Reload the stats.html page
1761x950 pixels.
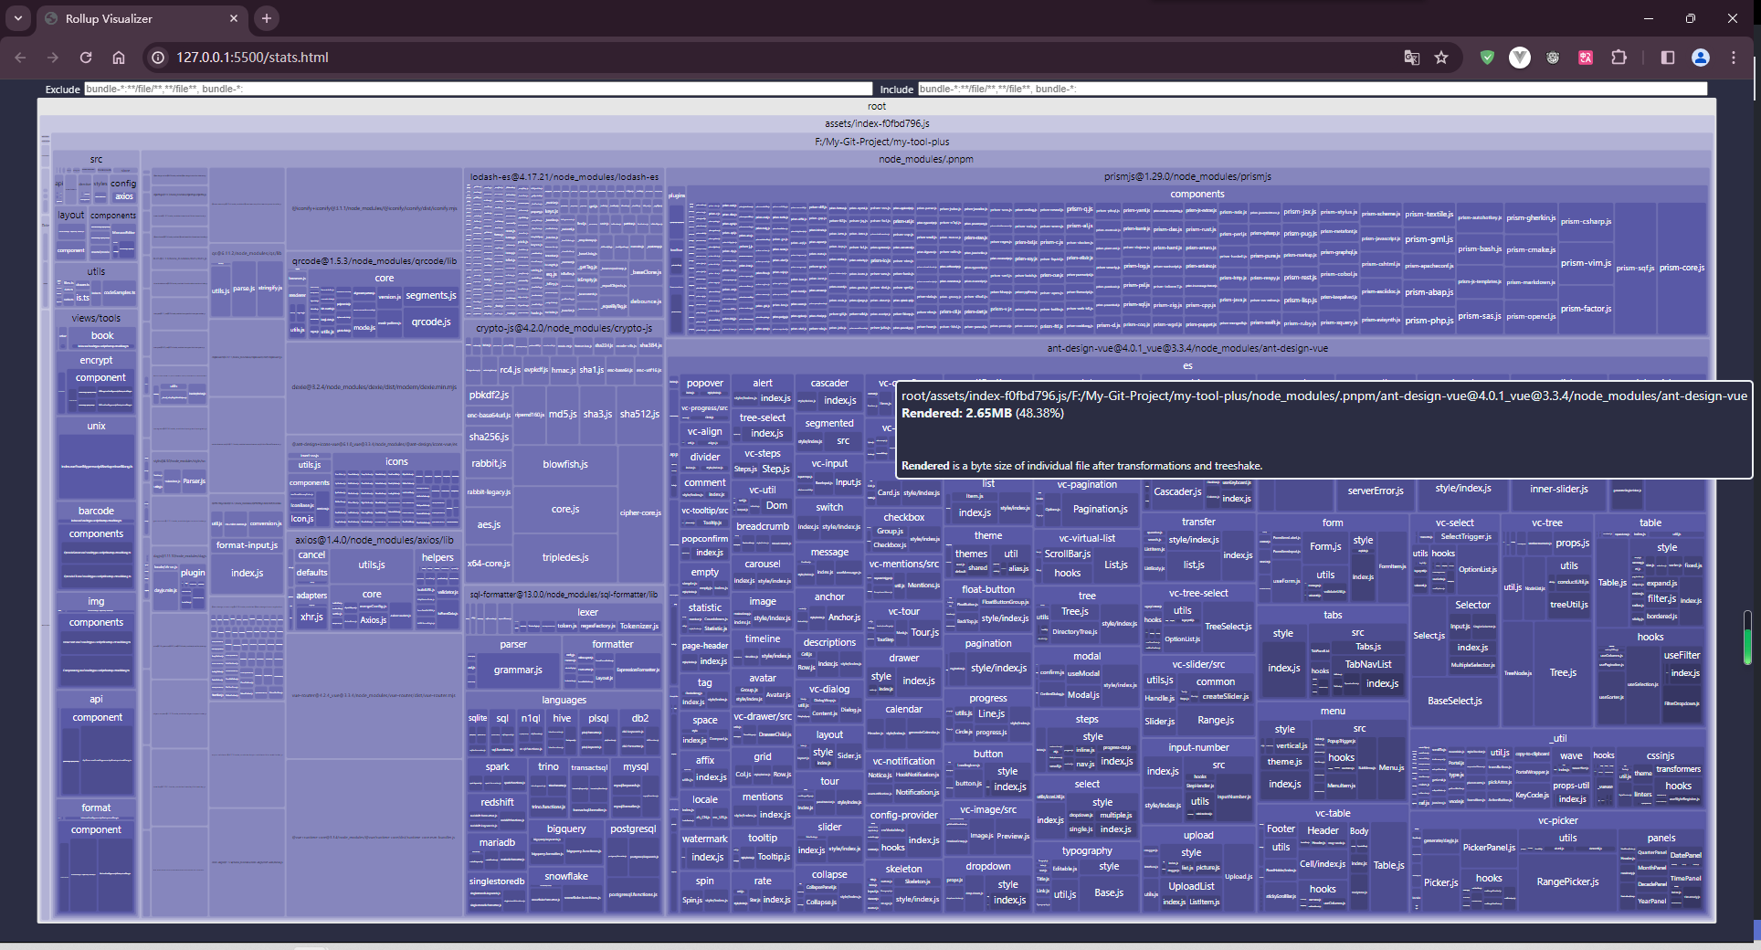[86, 58]
